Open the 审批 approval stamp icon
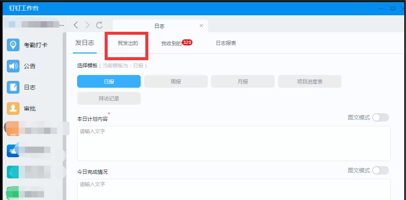 [13, 108]
